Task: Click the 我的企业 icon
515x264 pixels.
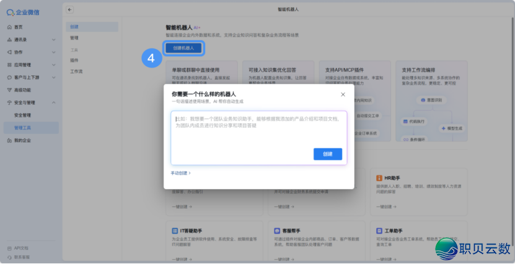Action: click(x=9, y=140)
